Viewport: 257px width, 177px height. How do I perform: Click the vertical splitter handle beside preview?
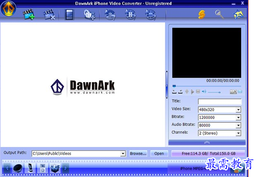pos(167,85)
